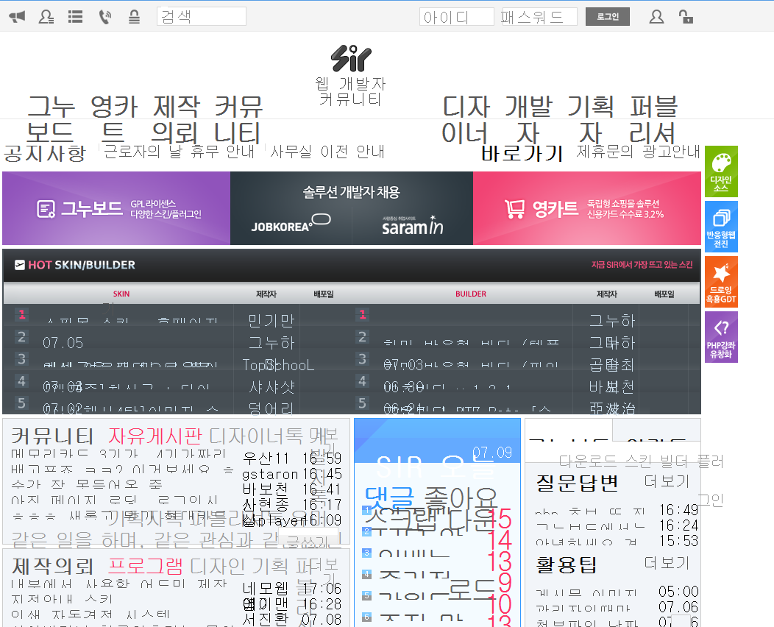The image size is (774, 627).
Task: Click the 패스워드 input field
Action: [539, 17]
